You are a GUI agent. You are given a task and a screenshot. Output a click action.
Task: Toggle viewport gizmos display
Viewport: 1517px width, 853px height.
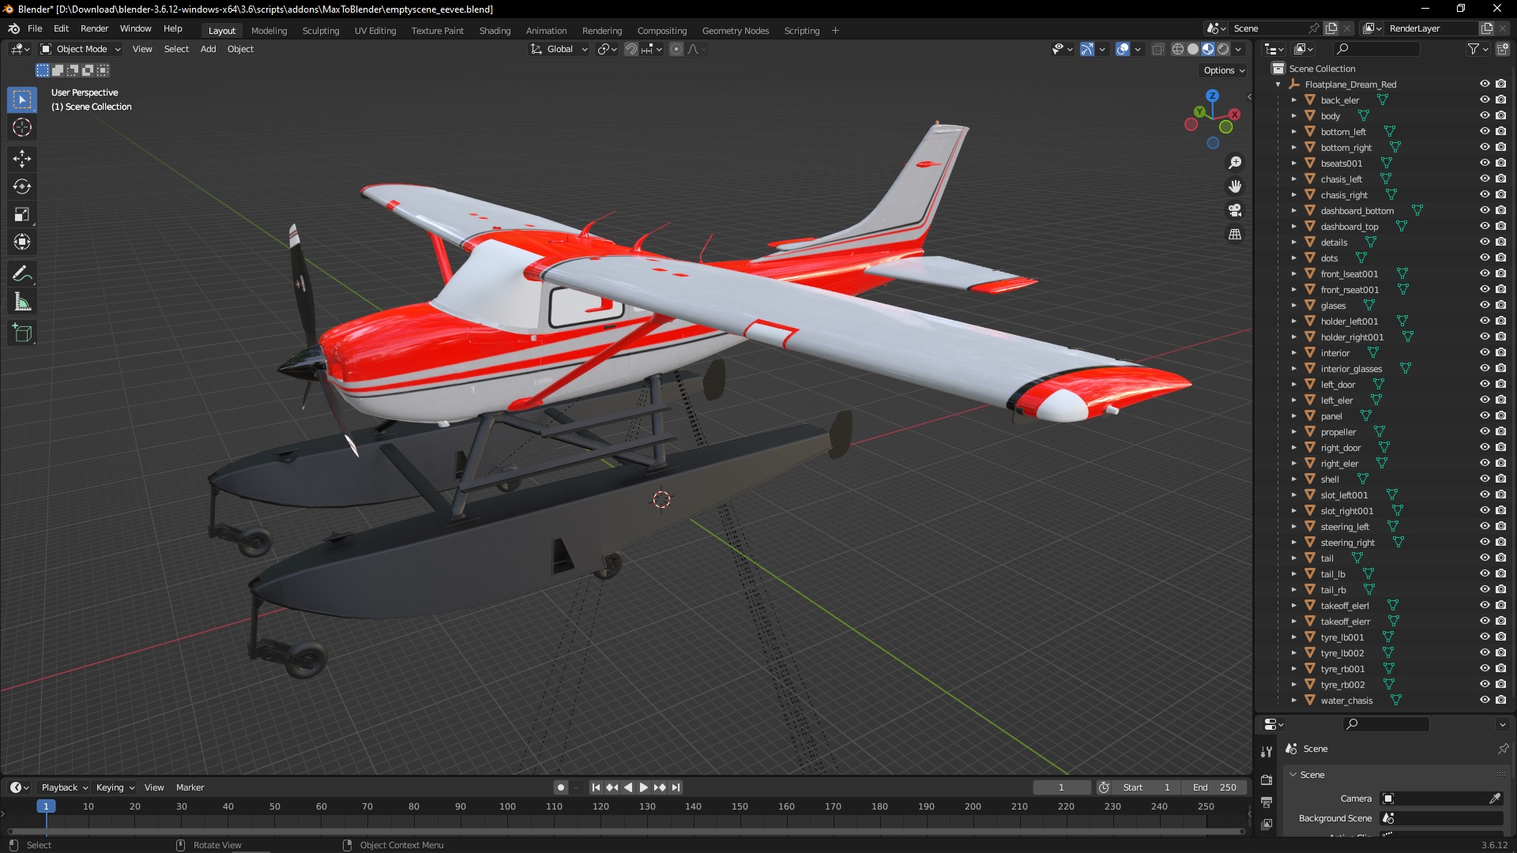pos(1087,49)
